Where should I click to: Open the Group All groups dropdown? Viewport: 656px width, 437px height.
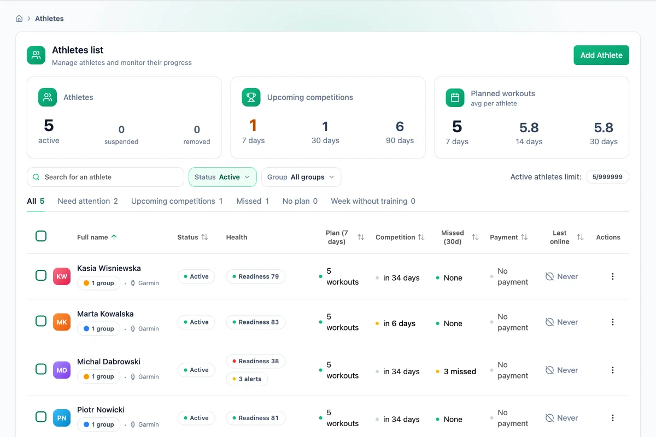pos(301,177)
